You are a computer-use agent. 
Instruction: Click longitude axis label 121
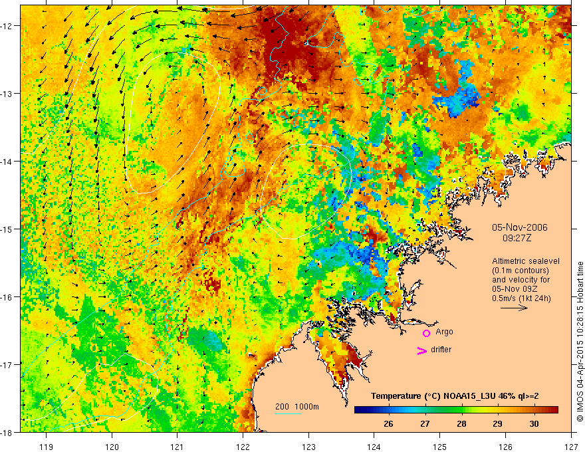pos(177,447)
